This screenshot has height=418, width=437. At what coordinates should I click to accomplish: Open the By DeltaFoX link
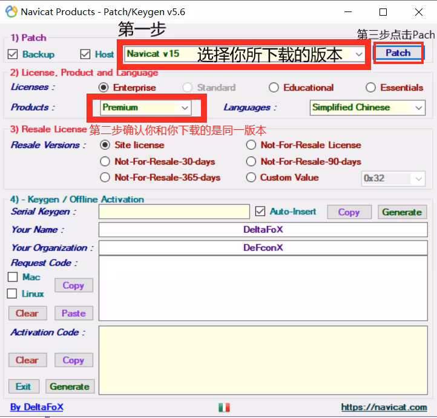37,407
